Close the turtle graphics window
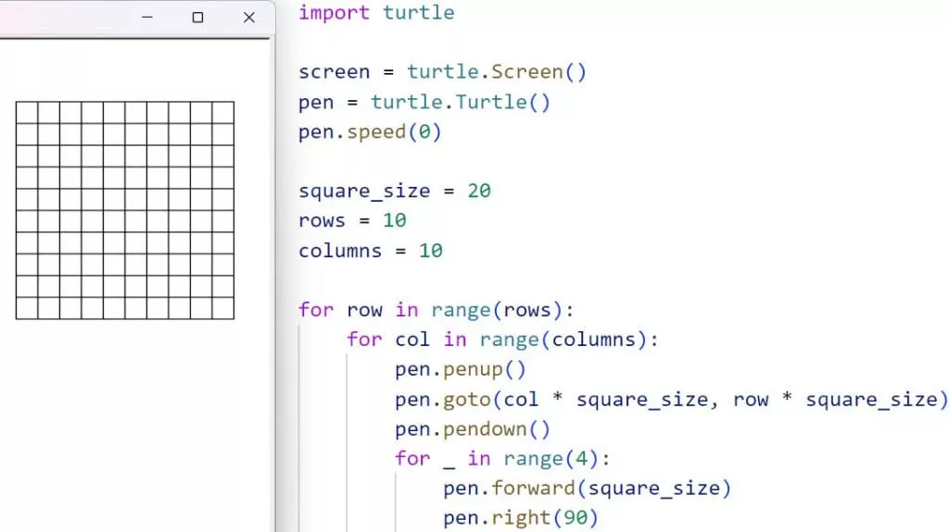The height and width of the screenshot is (532, 949). 248,18
